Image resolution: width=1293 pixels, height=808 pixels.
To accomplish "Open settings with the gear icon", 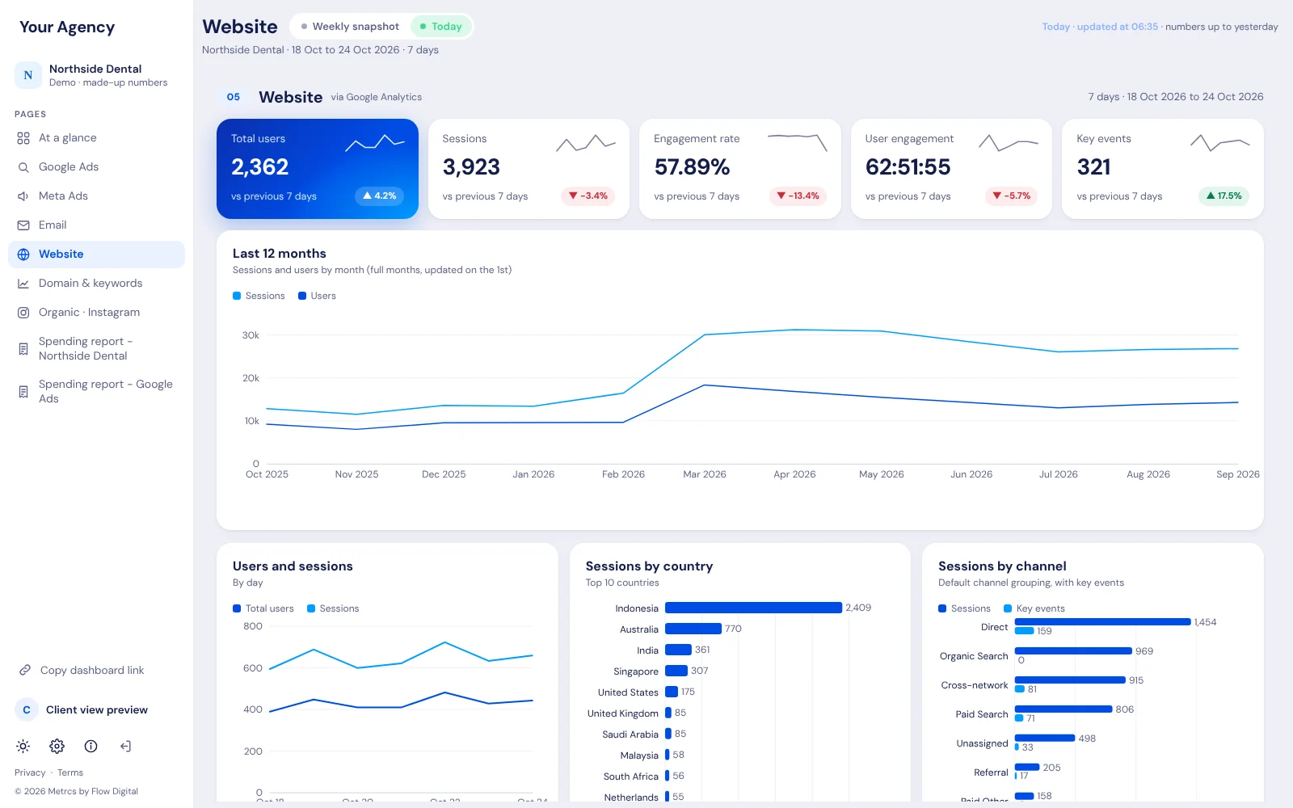I will pos(57,747).
